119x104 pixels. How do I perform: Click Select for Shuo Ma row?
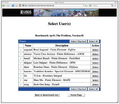(95, 80)
